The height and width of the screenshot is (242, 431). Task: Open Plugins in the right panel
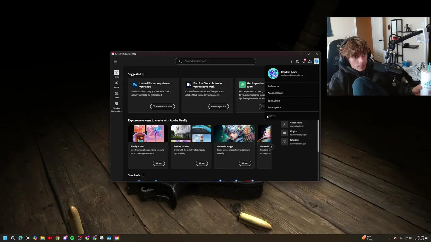pos(296,133)
